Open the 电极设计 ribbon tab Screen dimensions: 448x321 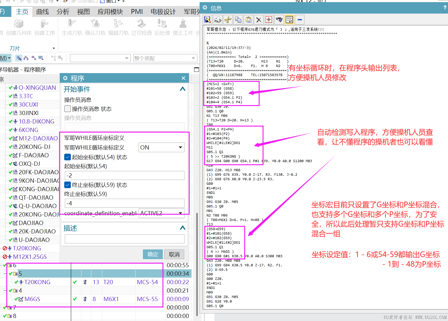pos(163,12)
